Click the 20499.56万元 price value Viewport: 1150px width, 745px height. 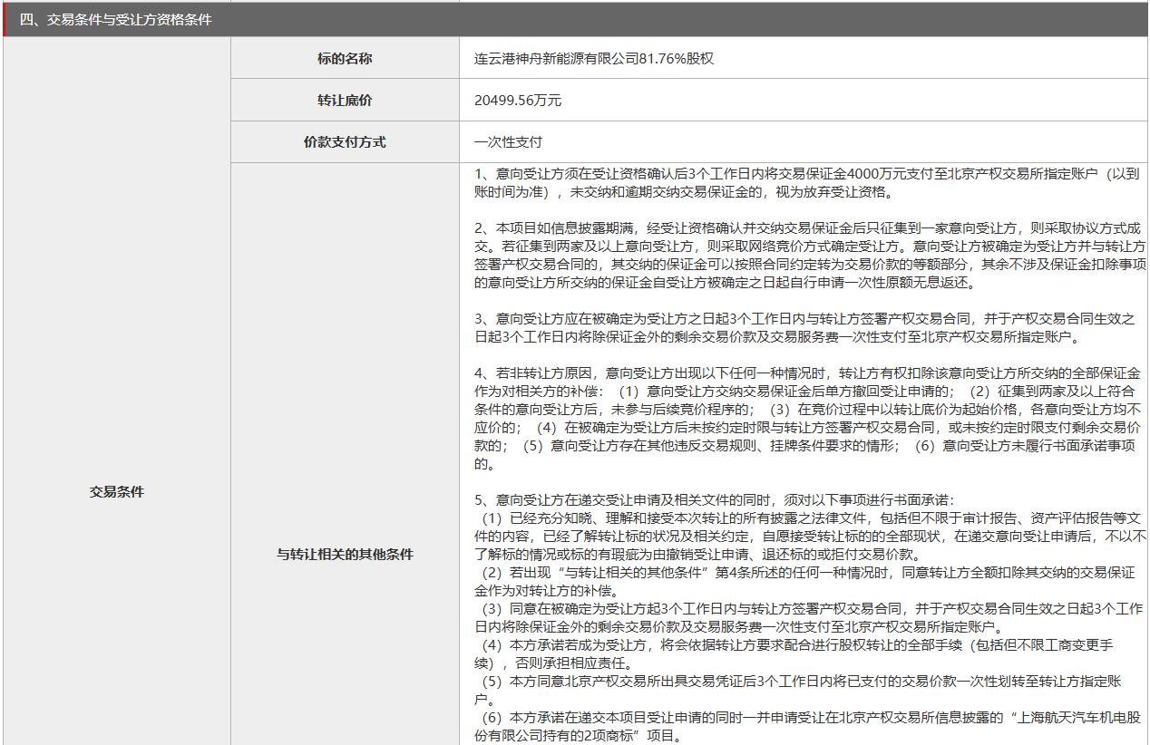pos(518,101)
